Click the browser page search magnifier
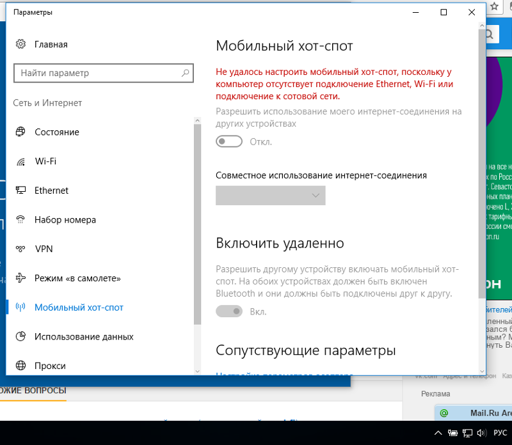 tap(490, 35)
